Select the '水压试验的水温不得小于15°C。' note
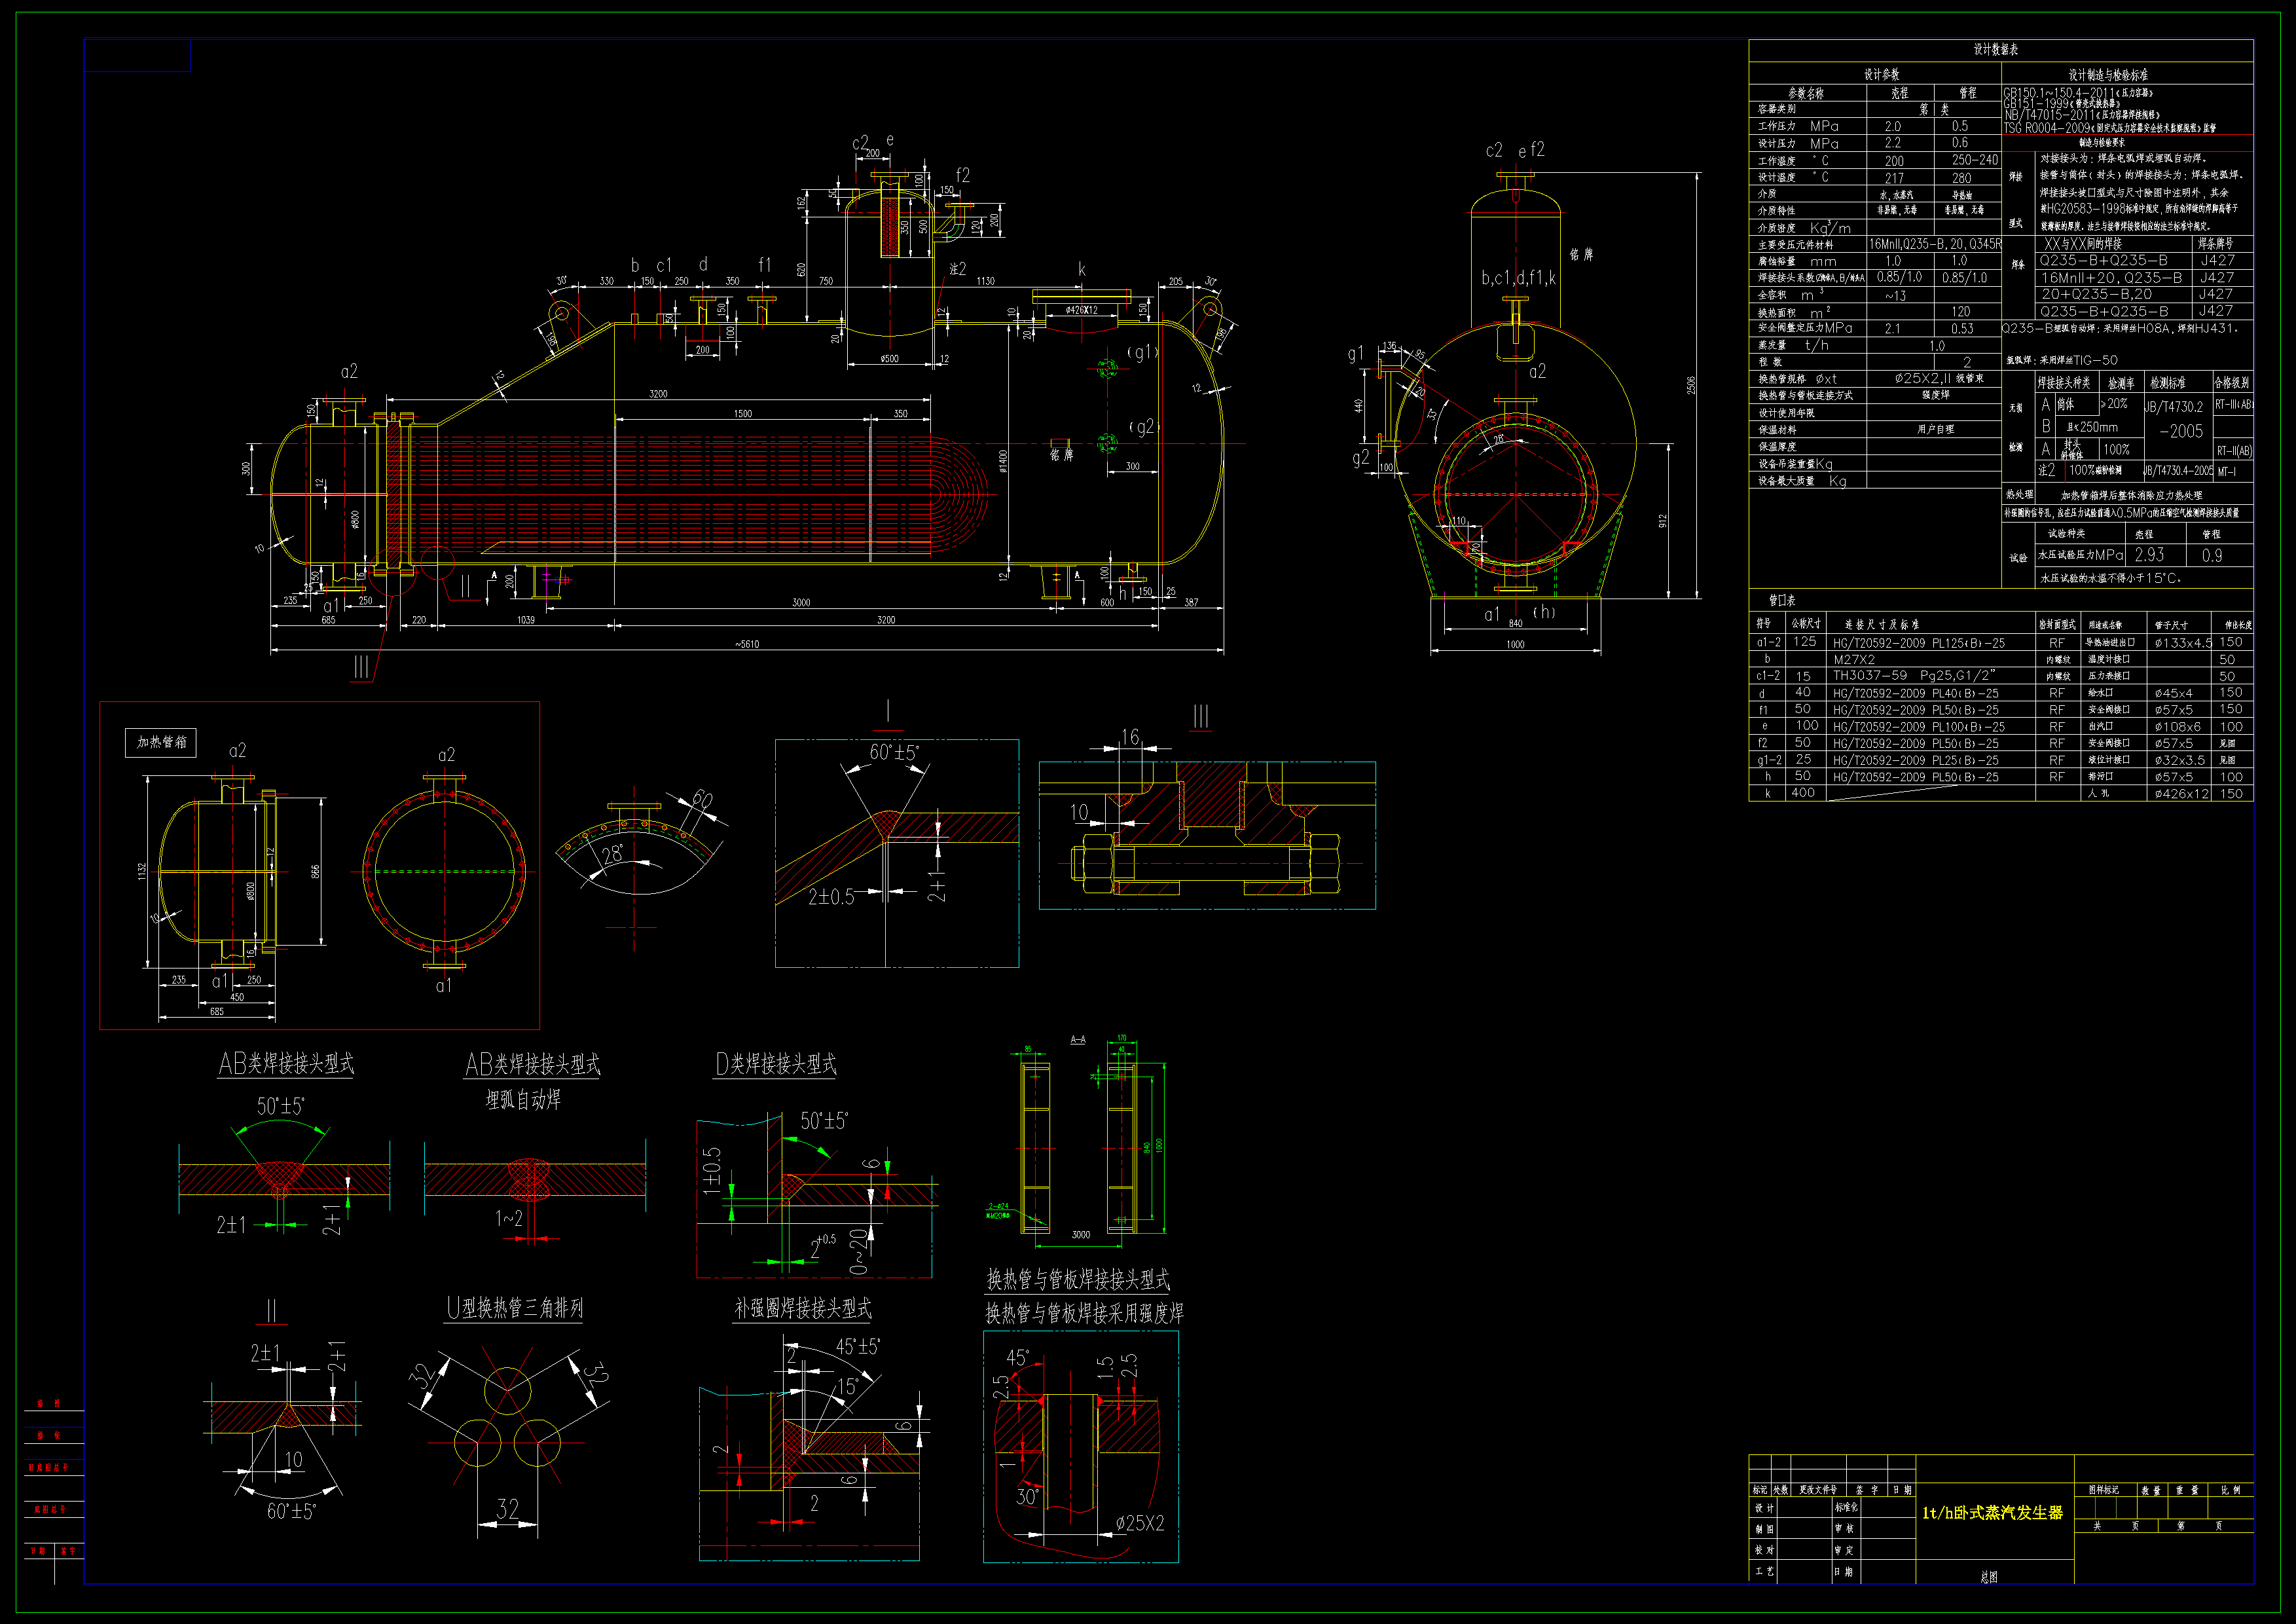This screenshot has width=2296, height=1624. click(2110, 578)
